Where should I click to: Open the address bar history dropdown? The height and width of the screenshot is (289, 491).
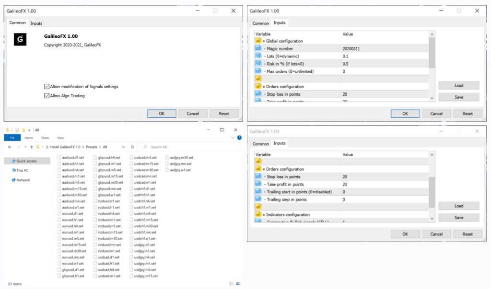click(x=123, y=147)
